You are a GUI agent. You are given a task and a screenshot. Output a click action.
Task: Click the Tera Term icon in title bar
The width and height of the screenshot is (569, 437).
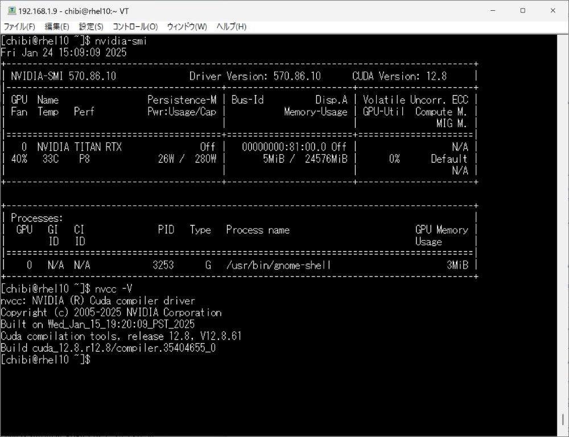pos(11,11)
